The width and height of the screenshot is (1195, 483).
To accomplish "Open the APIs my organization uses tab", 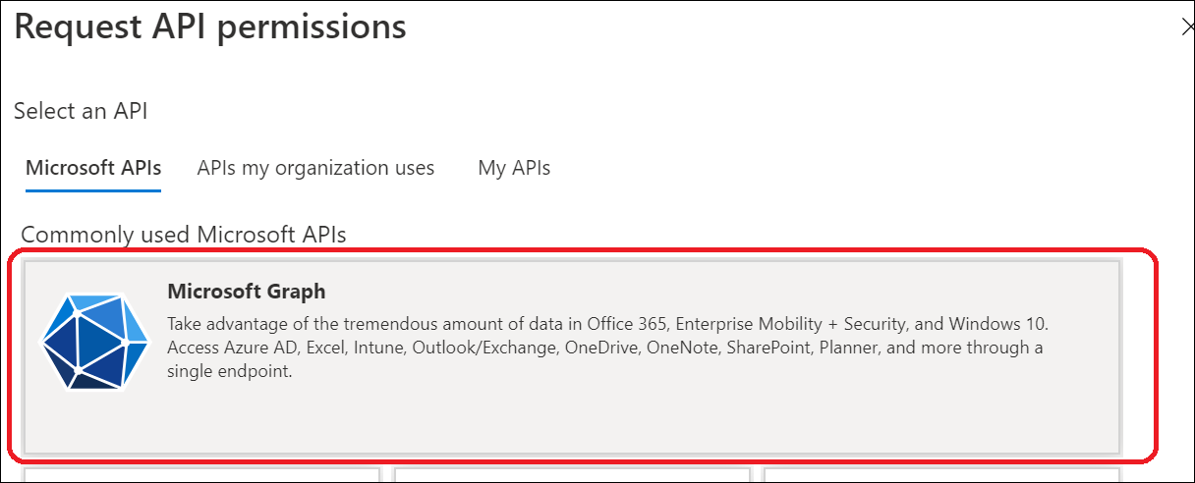I will tap(315, 168).
